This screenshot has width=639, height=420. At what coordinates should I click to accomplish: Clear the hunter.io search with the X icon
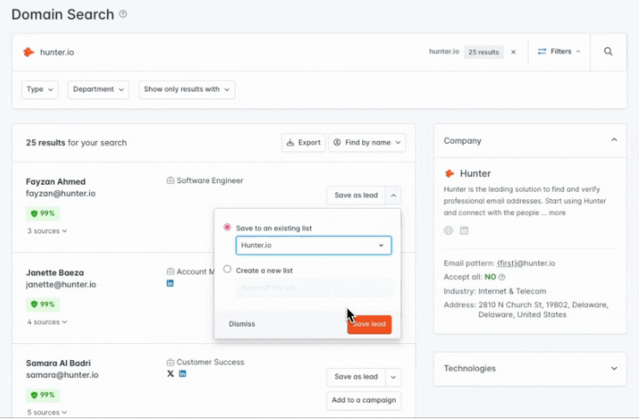pyautogui.click(x=513, y=52)
